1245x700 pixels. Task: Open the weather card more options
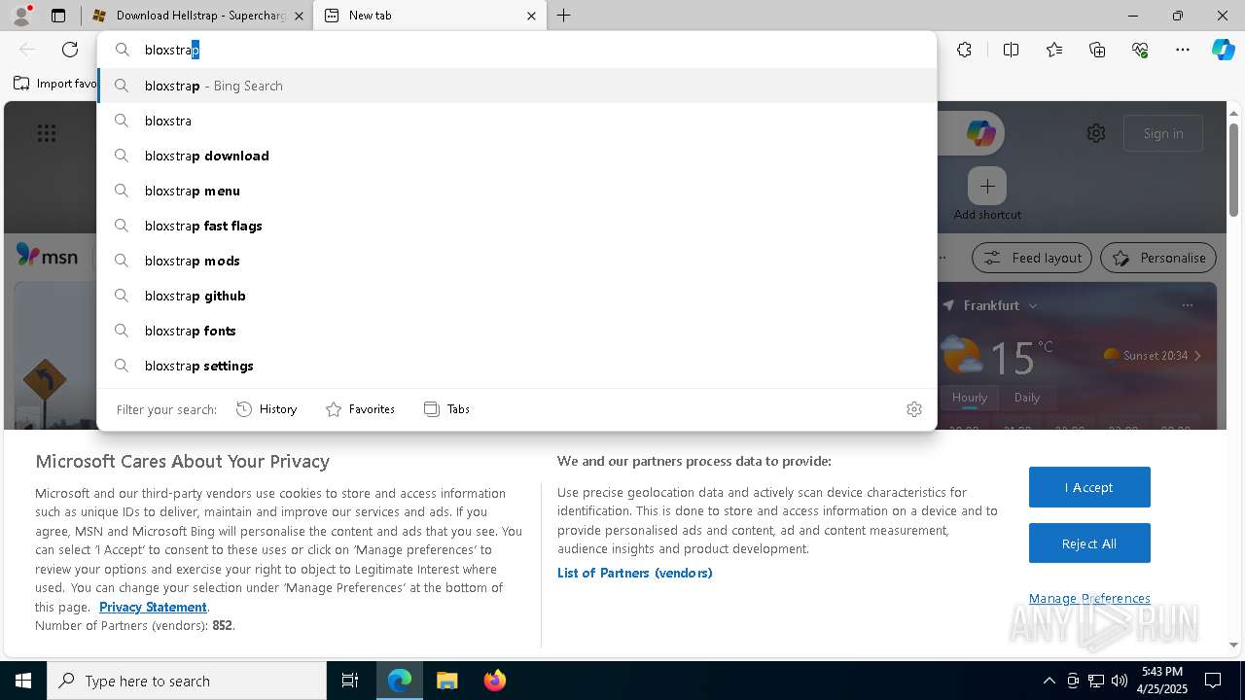click(x=1188, y=305)
